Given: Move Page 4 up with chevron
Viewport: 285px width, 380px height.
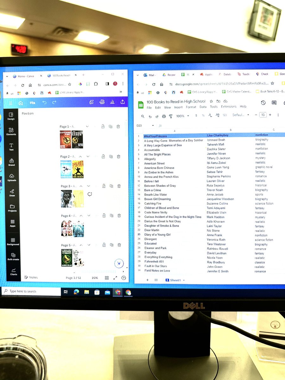Looking at the screenshot, I should tap(81, 216).
